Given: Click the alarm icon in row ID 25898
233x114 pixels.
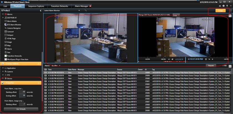Looking at the screenshot, I should click(x=46, y=73).
